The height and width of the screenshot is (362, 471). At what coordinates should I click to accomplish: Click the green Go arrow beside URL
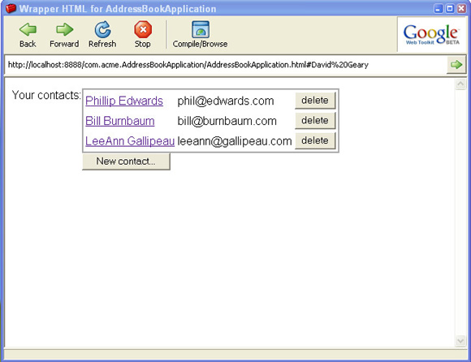pos(456,65)
